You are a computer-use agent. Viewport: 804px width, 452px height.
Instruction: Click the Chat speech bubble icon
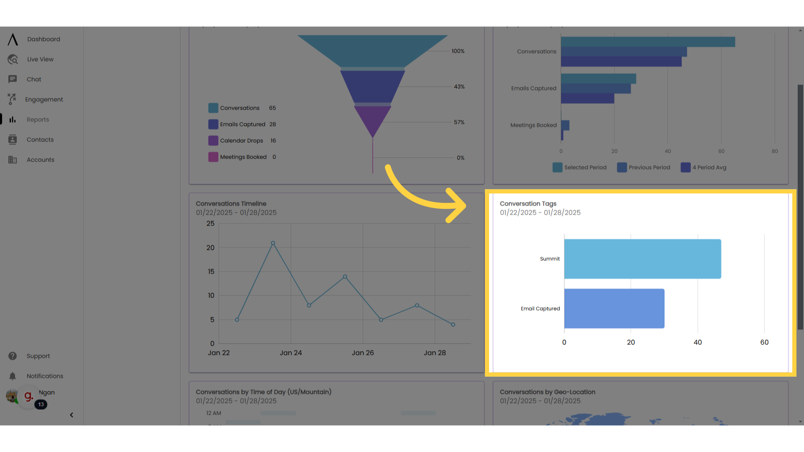coord(13,79)
